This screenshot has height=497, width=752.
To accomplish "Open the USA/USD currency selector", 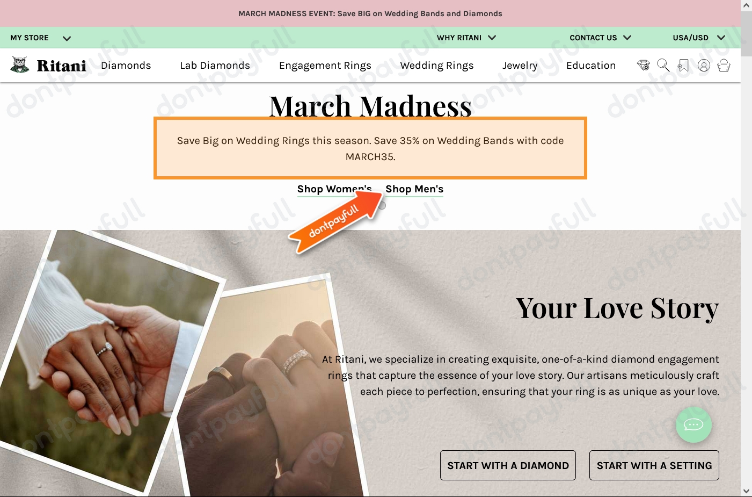I will (x=699, y=38).
